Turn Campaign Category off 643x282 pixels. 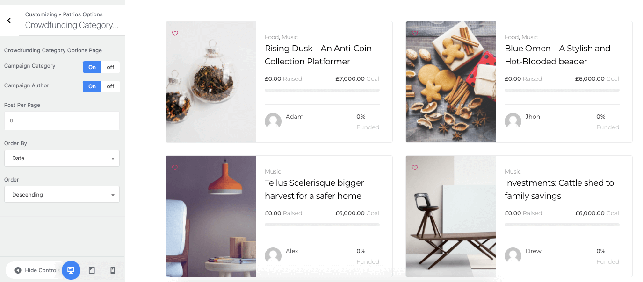[110, 67]
